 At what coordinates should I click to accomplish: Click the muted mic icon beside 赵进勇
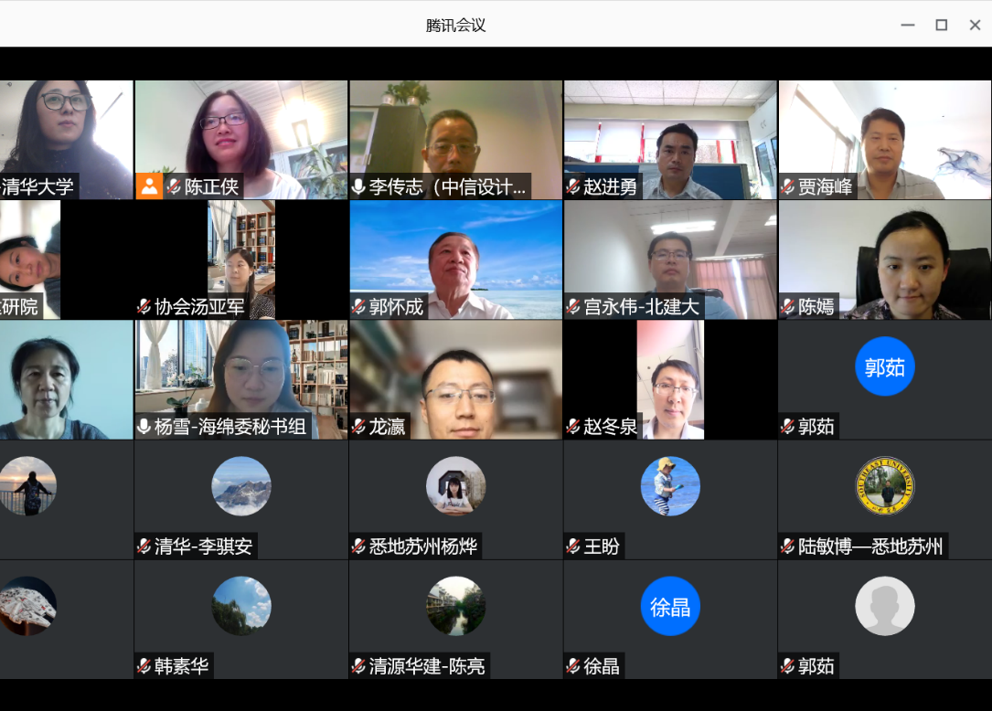tap(573, 187)
